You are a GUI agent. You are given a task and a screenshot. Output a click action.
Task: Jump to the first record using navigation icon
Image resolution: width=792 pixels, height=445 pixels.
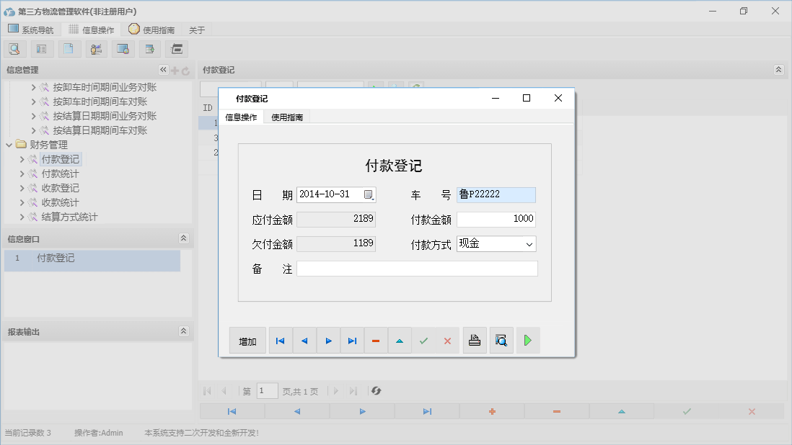point(281,340)
